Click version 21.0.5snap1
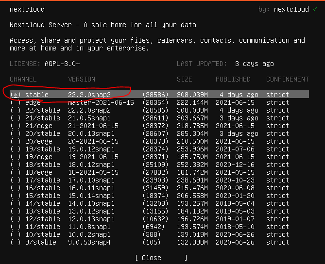The height and width of the screenshot is (264, 325). (x=89, y=118)
